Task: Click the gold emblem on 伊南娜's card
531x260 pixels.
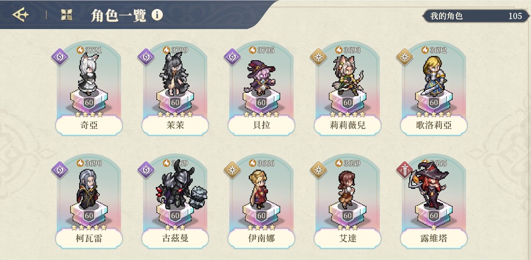Action: (x=232, y=170)
